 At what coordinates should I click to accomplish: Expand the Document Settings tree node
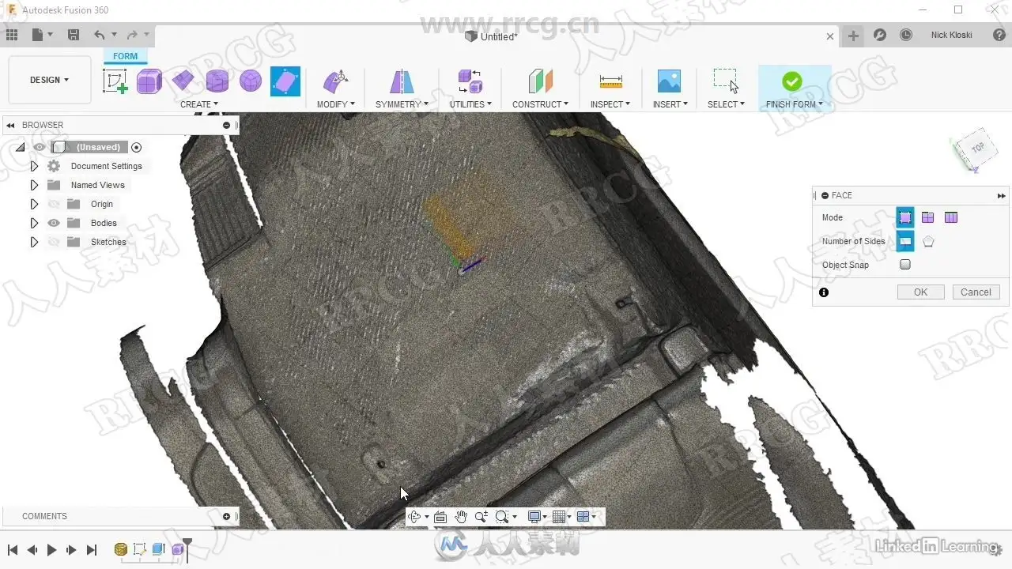pos(34,166)
